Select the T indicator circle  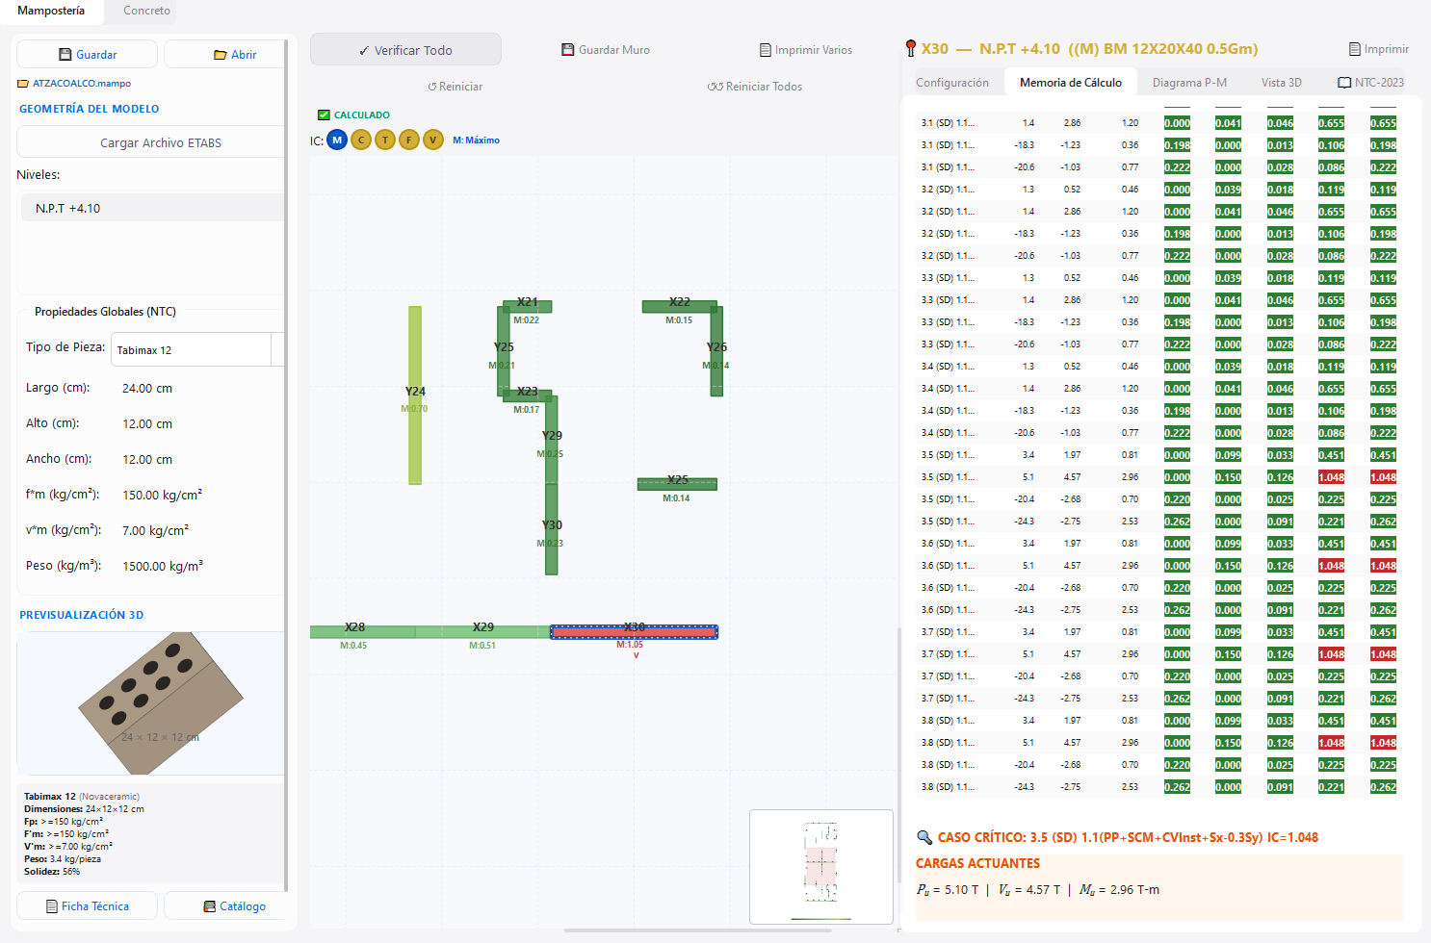coord(385,140)
